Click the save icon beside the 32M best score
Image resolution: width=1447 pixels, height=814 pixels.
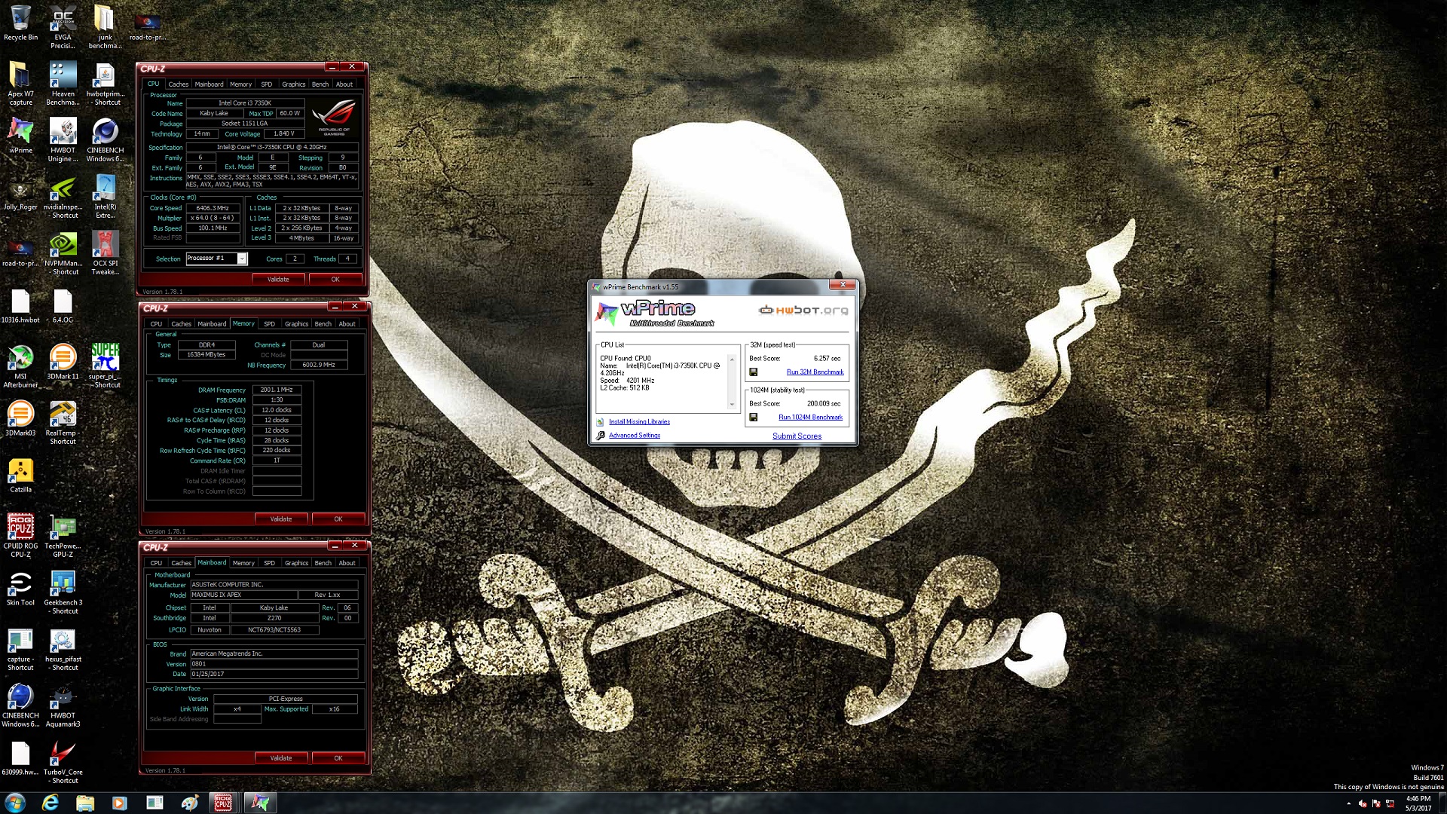[x=753, y=372]
